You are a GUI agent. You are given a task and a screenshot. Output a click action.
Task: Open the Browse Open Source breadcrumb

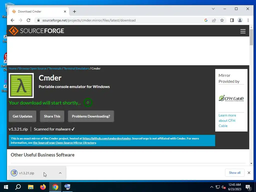tap(33, 68)
